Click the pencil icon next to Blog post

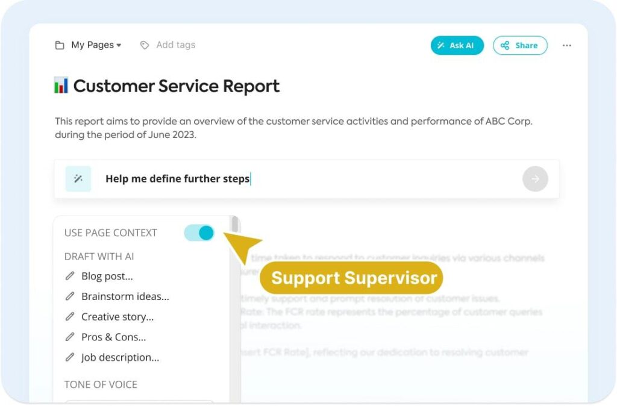pos(70,276)
